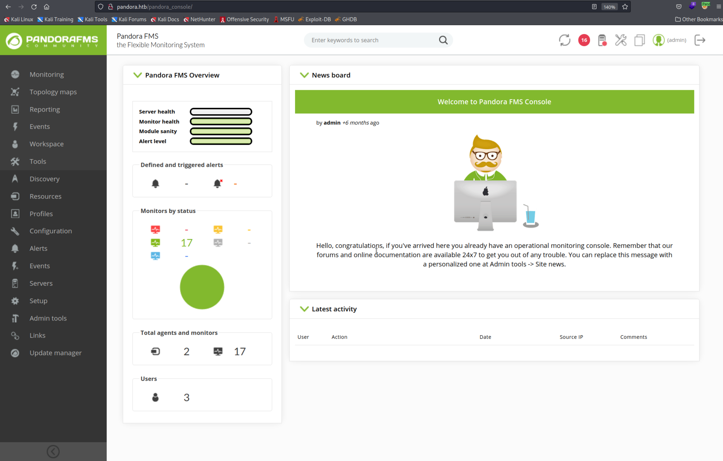Click the Workspace sidebar icon
Viewport: 723px width, 461px height.
pyautogui.click(x=15, y=144)
